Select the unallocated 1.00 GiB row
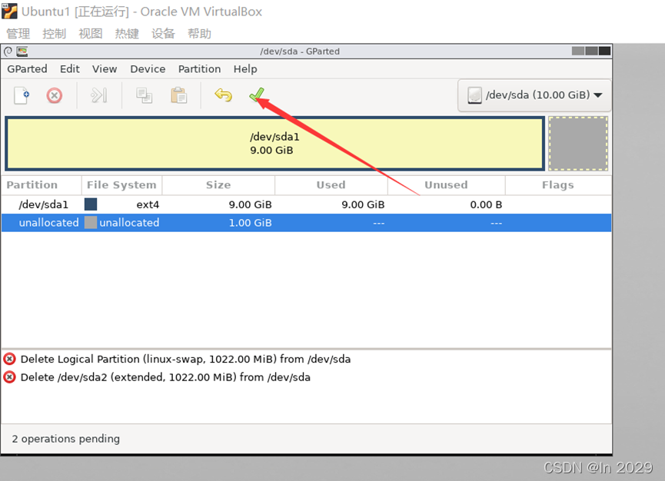 [x=306, y=223]
